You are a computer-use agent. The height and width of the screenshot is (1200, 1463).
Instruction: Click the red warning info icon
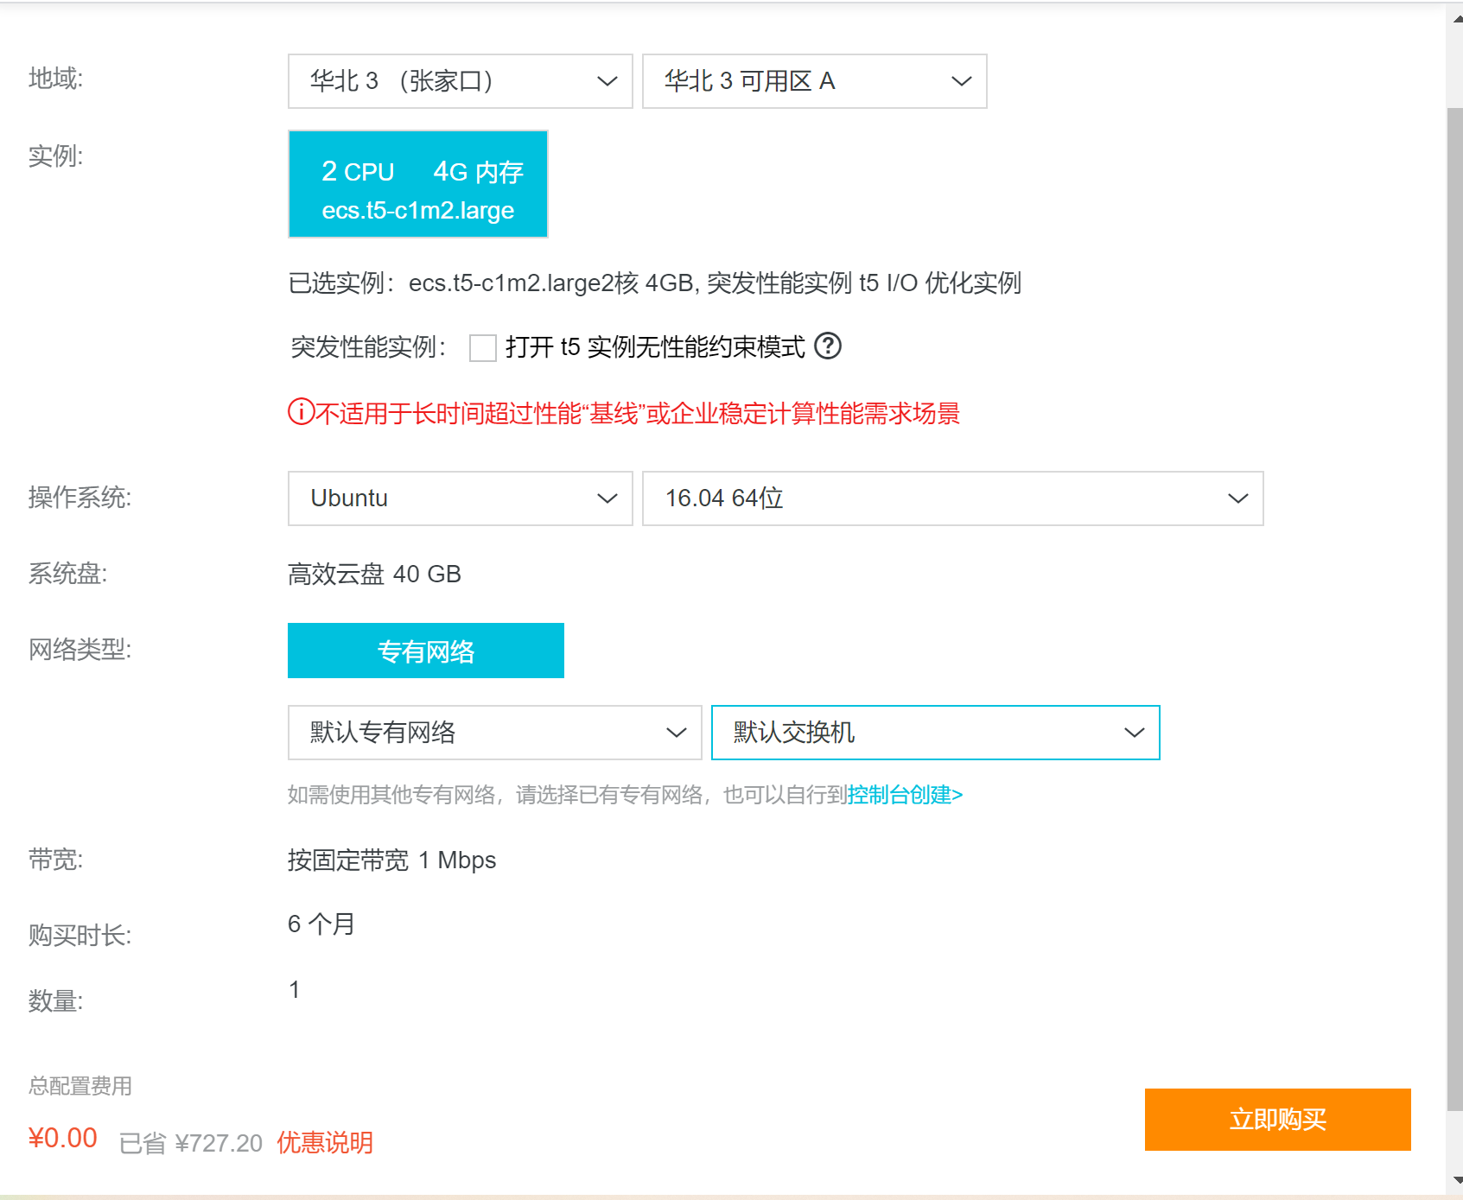pos(301,411)
